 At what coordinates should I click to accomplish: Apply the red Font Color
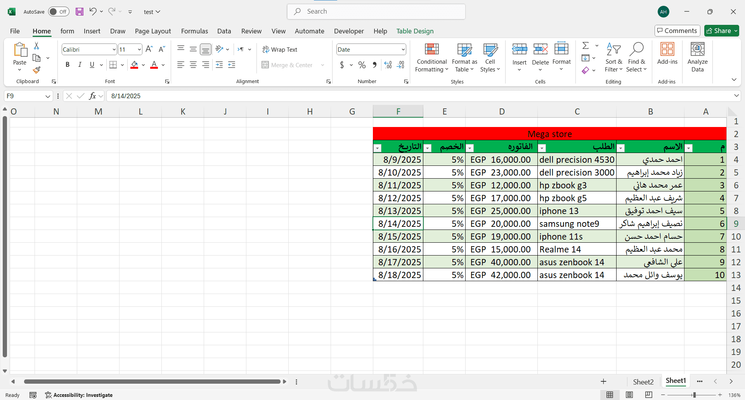154,65
